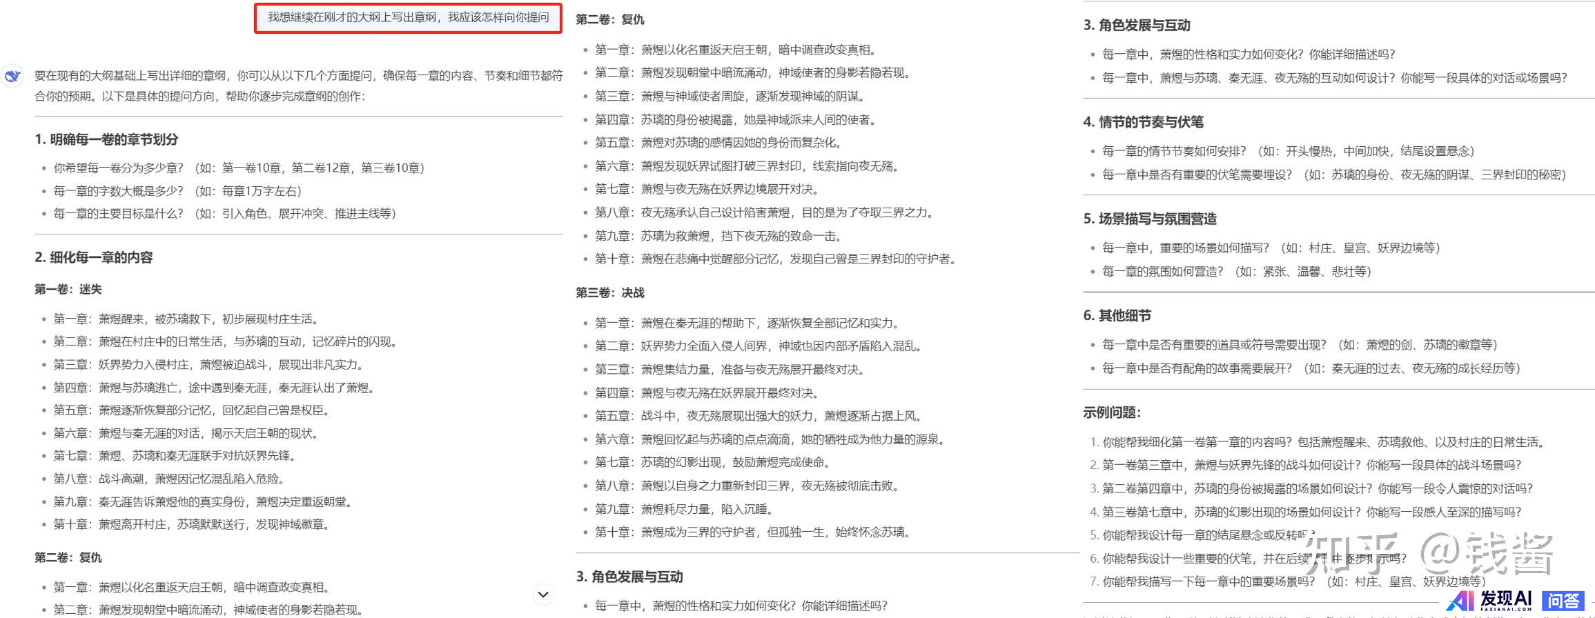Click line "第一章：萧煜醒来，被苏璃救下"
The width and height of the screenshot is (1595, 618).
(x=186, y=319)
